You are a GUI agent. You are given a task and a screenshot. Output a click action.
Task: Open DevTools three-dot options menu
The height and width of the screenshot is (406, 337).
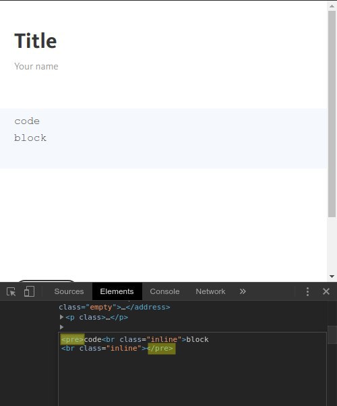[307, 291]
